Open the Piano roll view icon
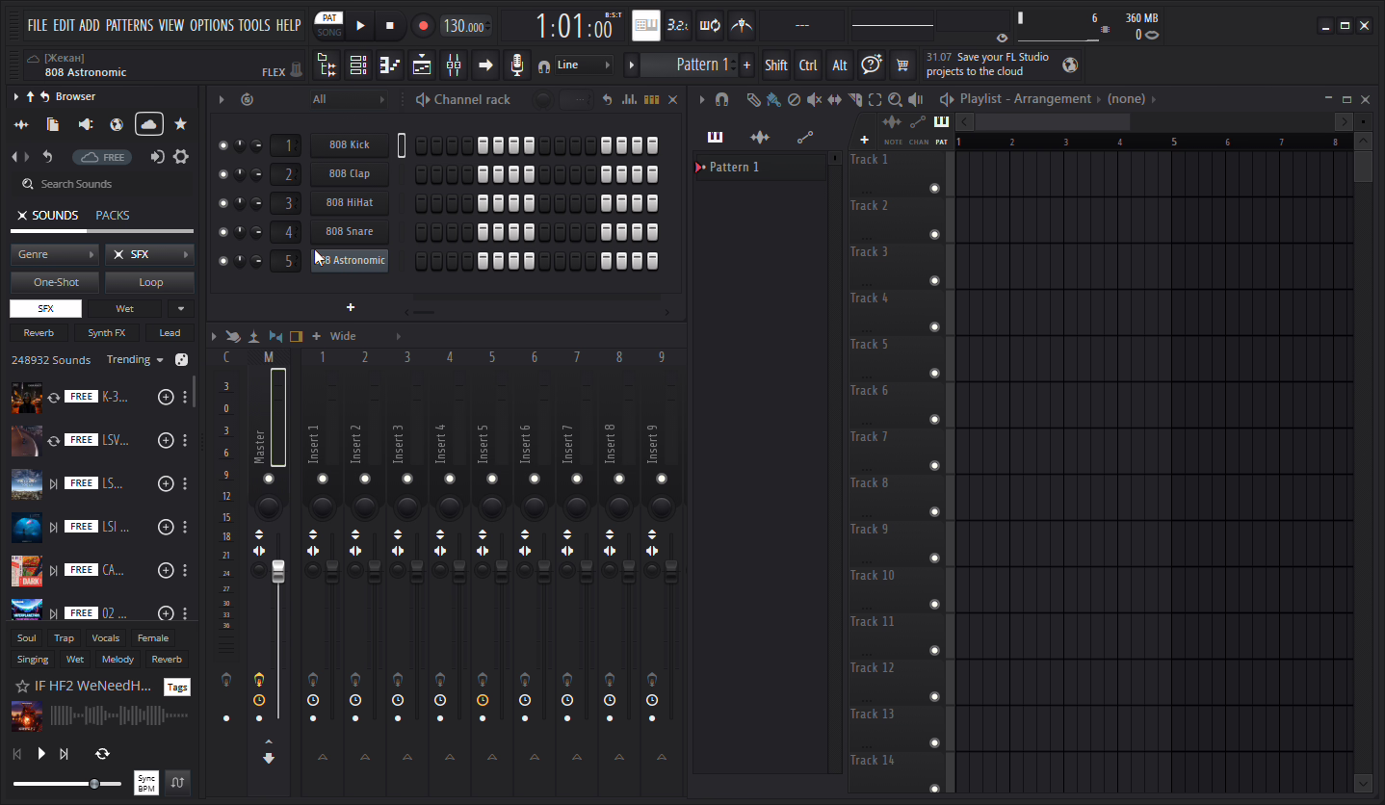Viewport: 1385px width, 805px height. coord(390,65)
